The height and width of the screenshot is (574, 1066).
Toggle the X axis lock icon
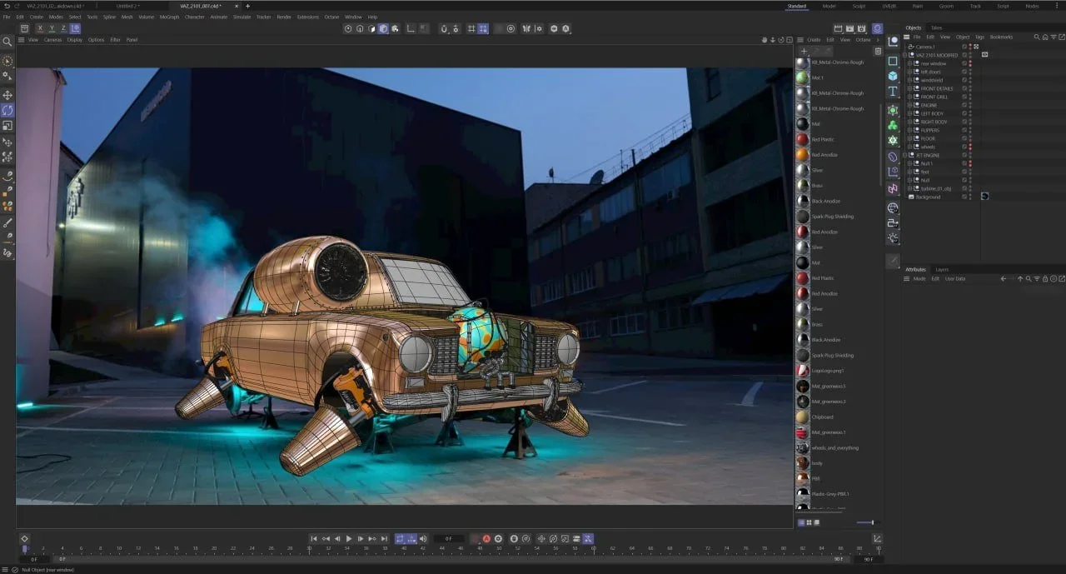pos(40,28)
